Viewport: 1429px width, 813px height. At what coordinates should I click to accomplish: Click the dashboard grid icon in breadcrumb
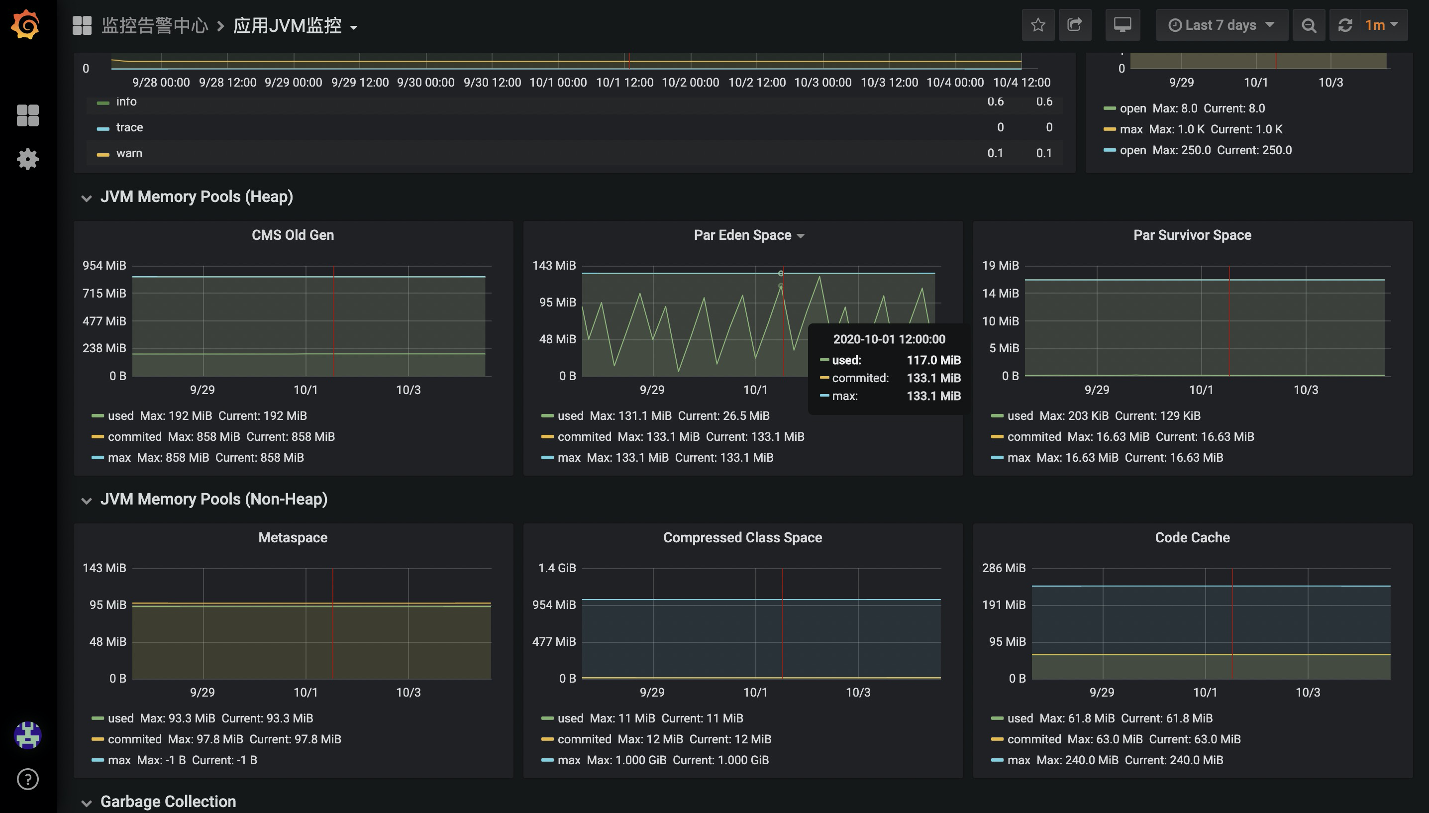(82, 25)
